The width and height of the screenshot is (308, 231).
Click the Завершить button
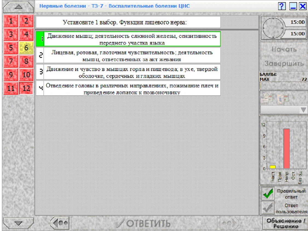click(x=284, y=64)
